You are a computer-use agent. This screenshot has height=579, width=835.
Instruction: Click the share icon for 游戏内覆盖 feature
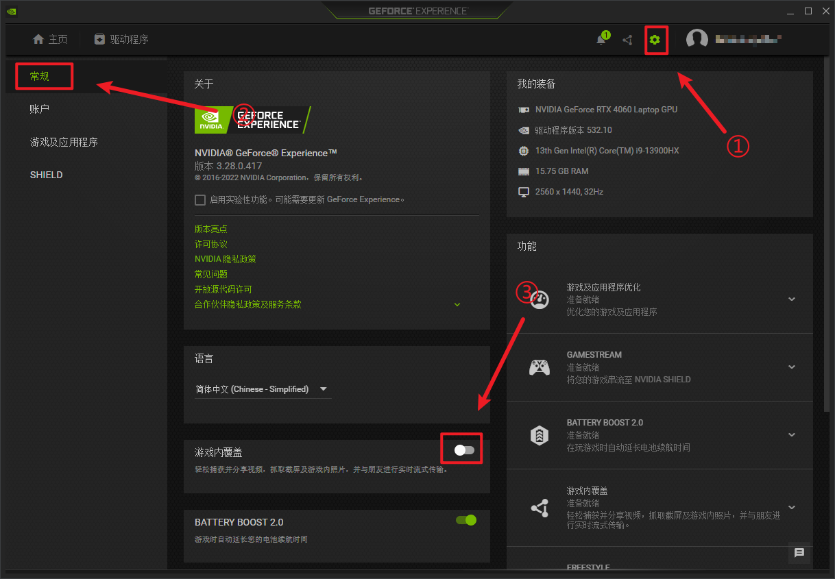pos(540,508)
